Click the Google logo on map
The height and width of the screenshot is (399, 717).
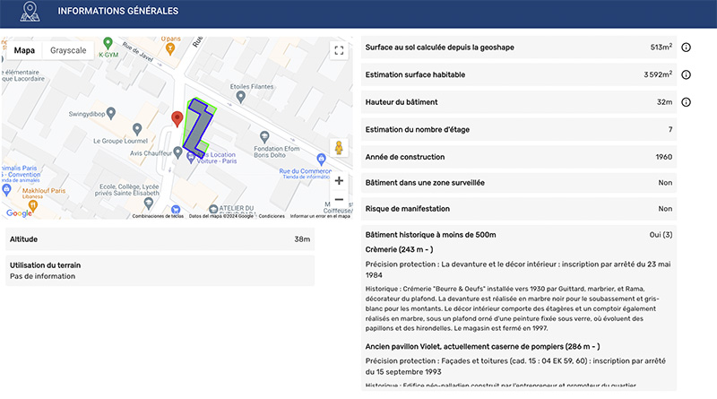click(x=18, y=213)
